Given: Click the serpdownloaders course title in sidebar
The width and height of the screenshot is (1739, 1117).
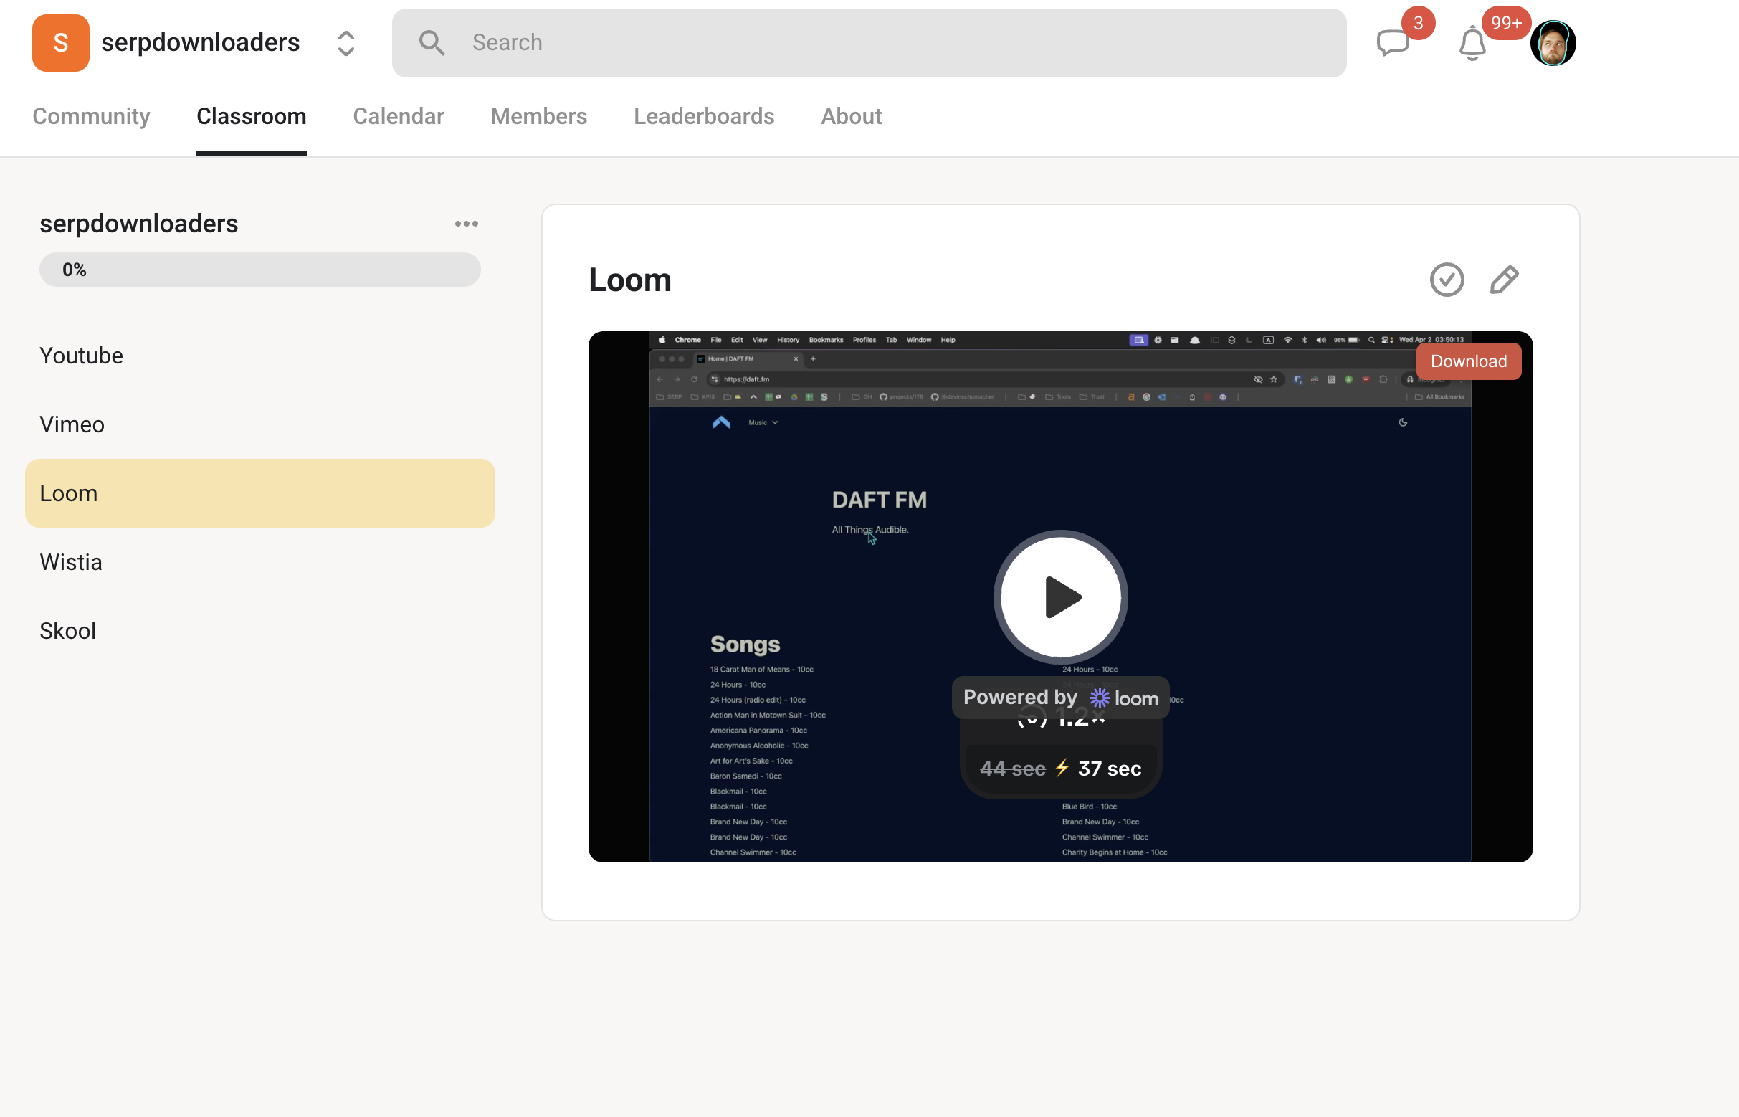Looking at the screenshot, I should point(138,224).
